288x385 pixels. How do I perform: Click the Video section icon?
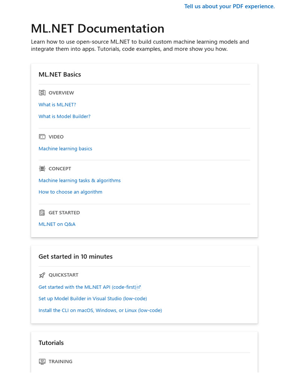coord(42,137)
